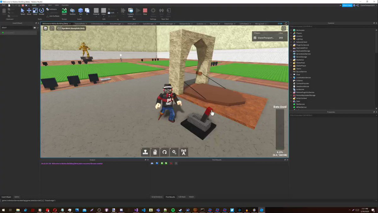Switch to the PLUGINS ribbon tab

click(65, 5)
